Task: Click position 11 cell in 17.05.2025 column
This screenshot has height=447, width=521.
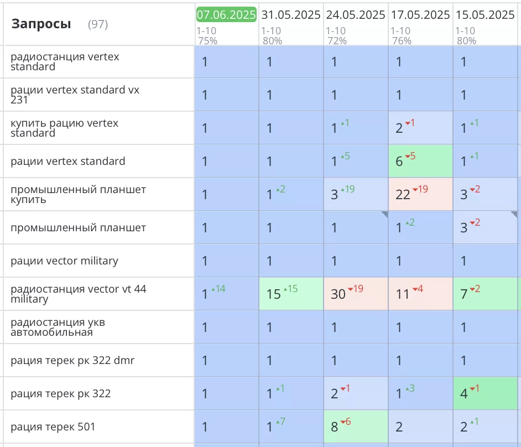Action: [x=420, y=294]
